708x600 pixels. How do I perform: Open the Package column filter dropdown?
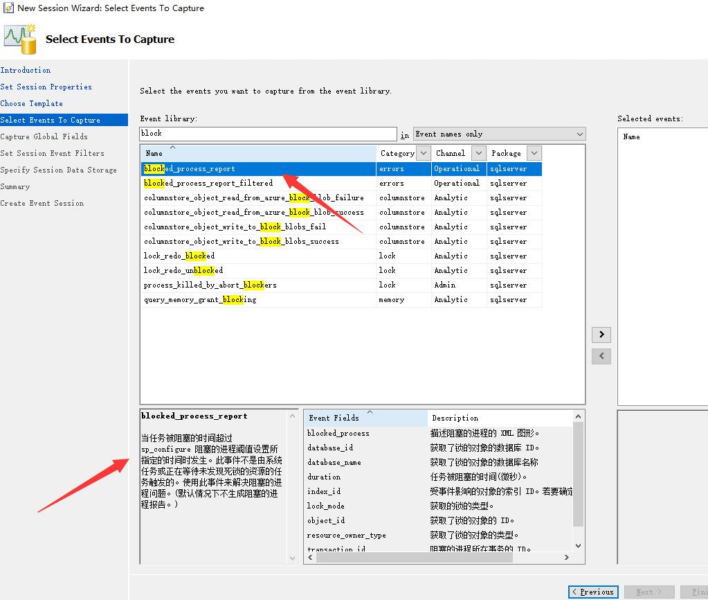[534, 153]
